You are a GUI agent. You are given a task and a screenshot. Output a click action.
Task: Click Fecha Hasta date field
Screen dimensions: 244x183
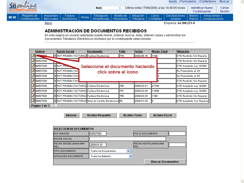pos(177,145)
